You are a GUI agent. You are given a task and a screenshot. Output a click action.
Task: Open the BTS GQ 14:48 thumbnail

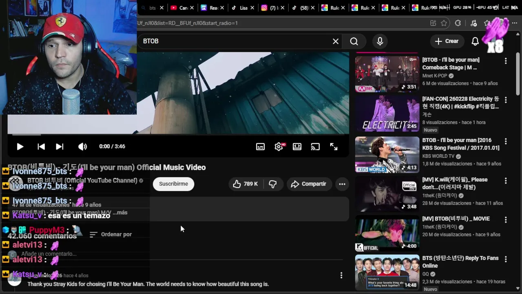pos(387,272)
